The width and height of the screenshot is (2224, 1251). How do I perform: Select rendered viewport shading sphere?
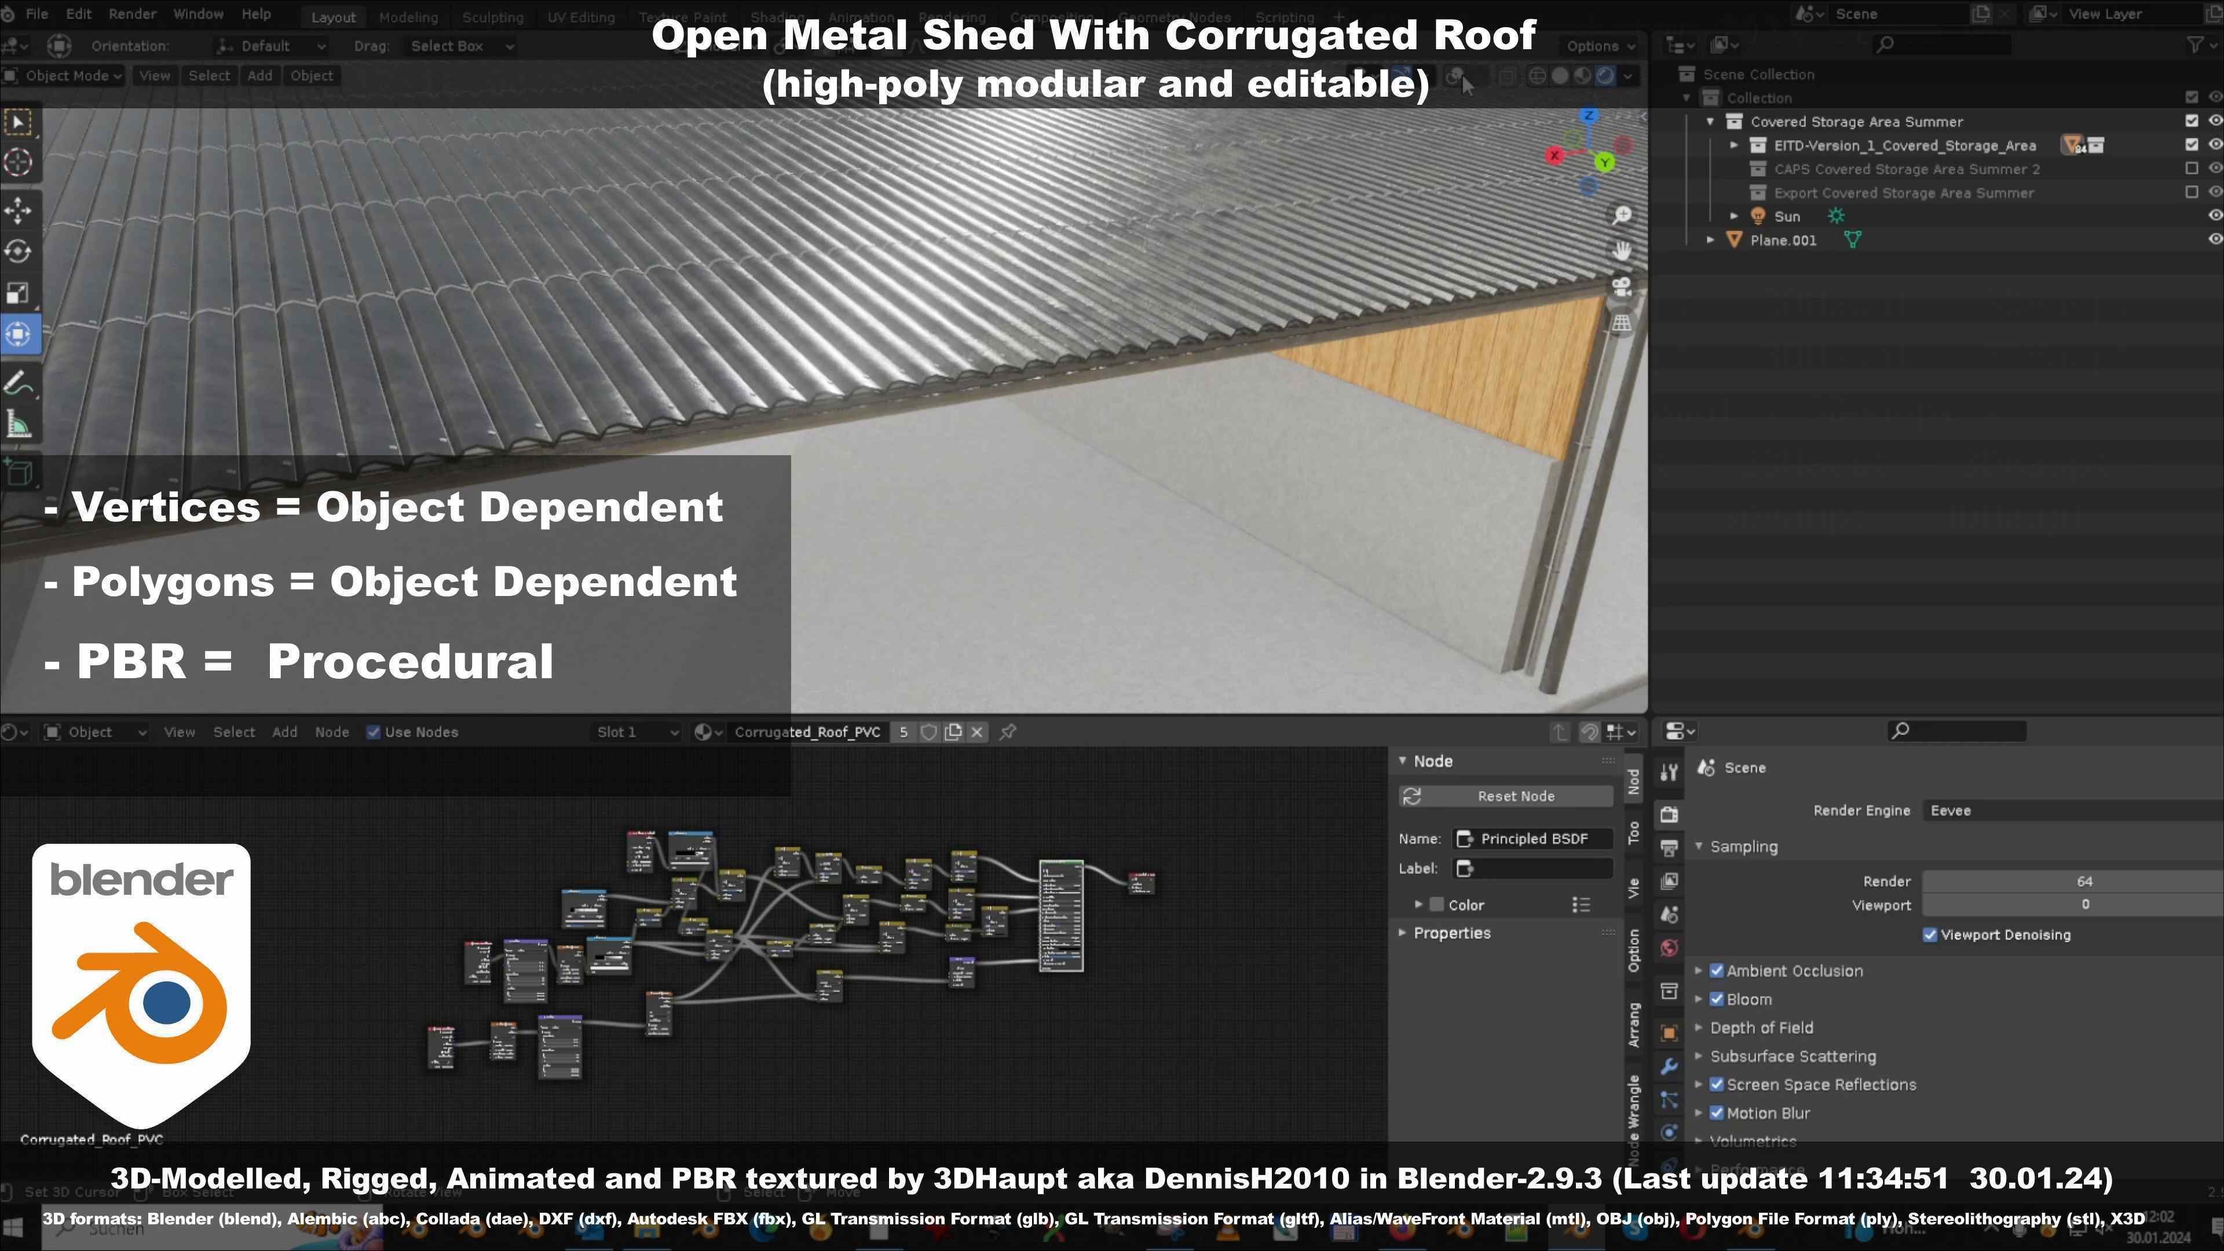point(1605,76)
